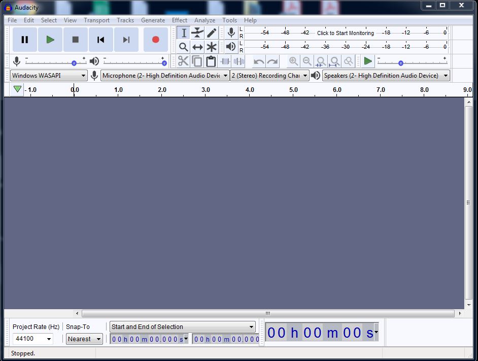Adjust the playback speed slider
Viewport: 478px width, 361px height.
click(412, 62)
